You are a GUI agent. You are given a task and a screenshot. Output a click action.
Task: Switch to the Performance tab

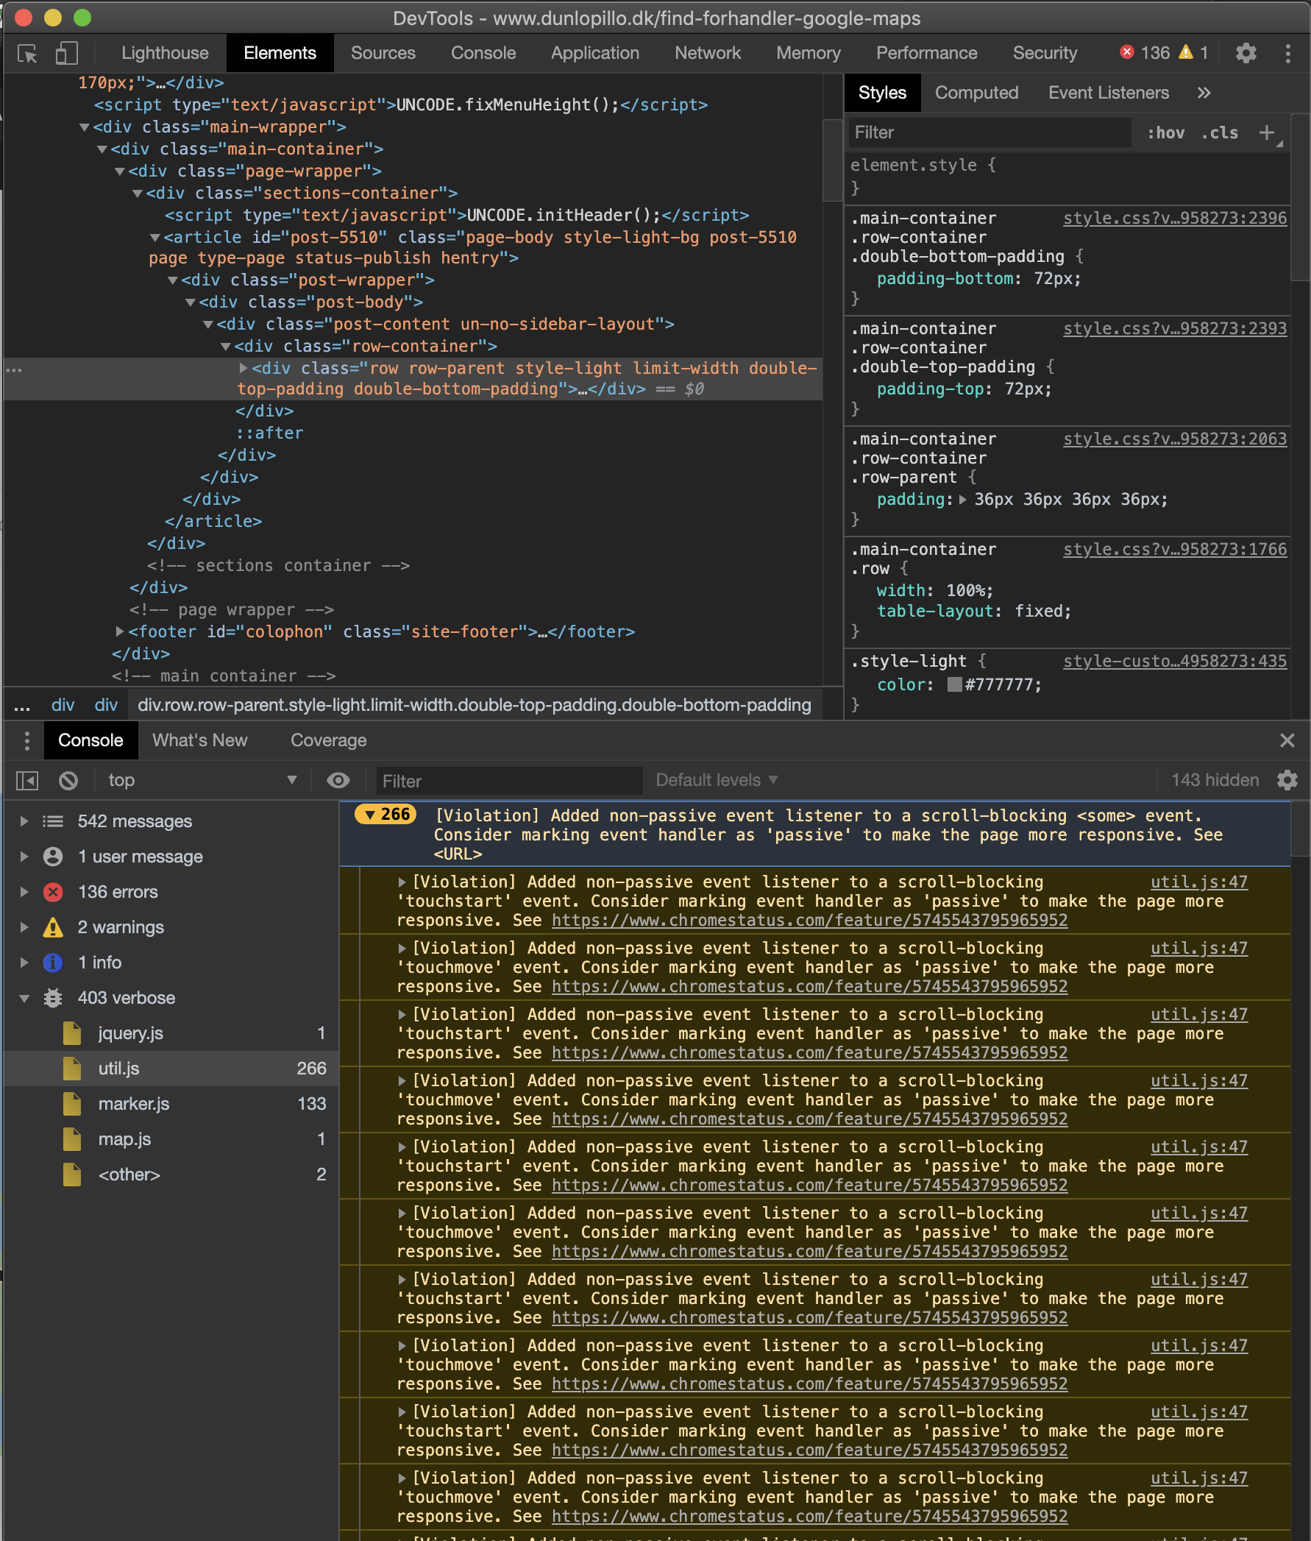pos(926,53)
